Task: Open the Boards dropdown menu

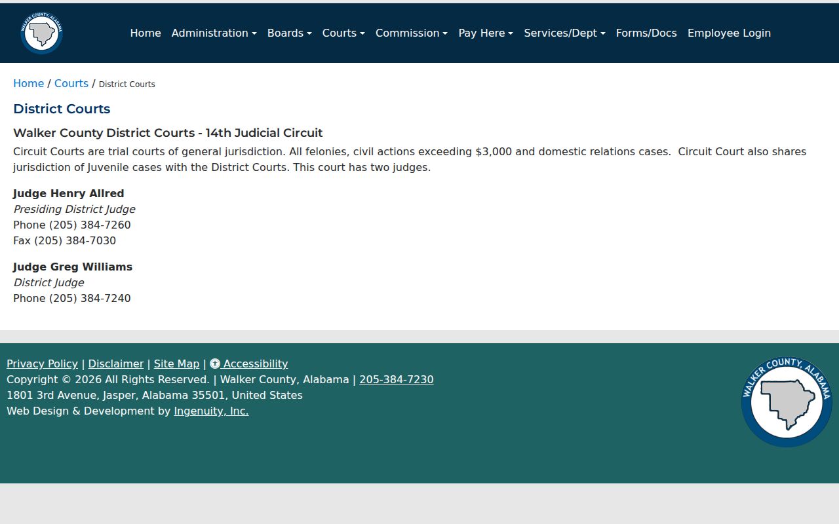Action: (x=289, y=33)
